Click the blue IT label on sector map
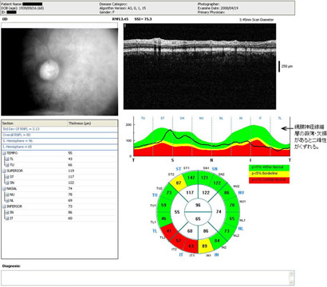Image resolution: width=327 pixels, height=287 pixels. point(181,254)
